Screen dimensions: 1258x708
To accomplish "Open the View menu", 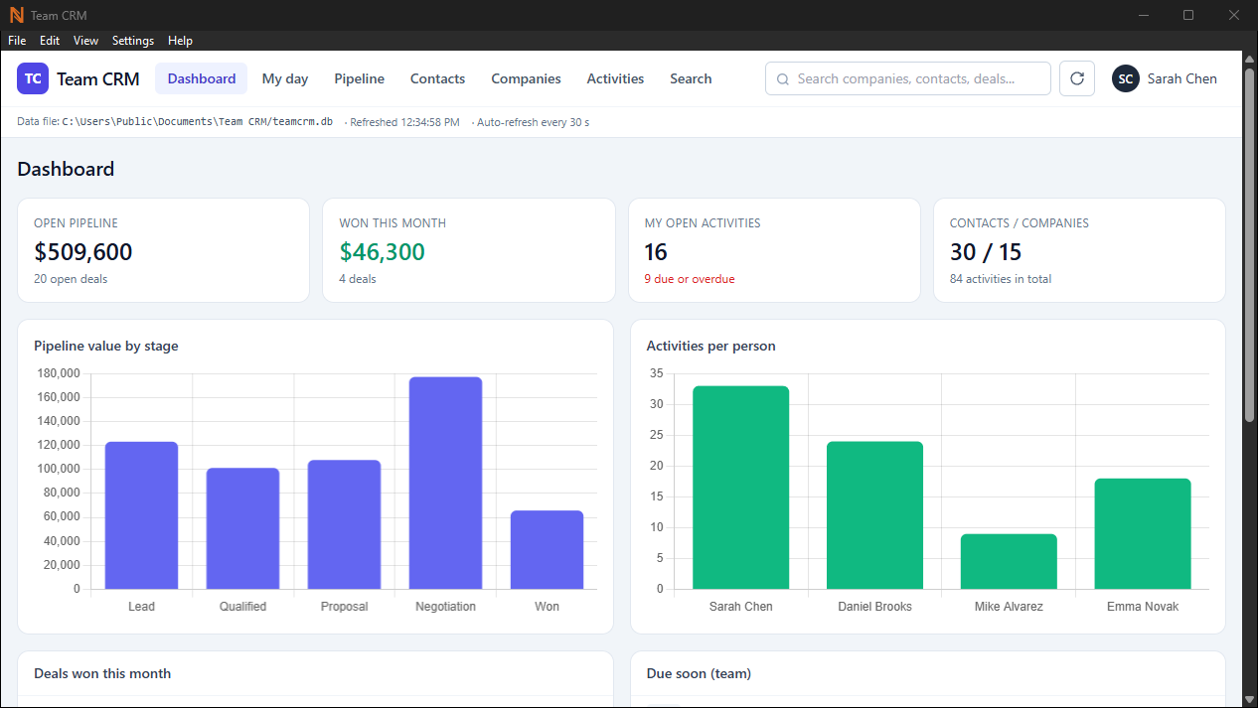I will (86, 41).
